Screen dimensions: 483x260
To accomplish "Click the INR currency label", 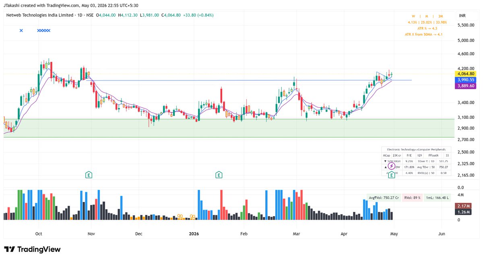I will click(463, 15).
